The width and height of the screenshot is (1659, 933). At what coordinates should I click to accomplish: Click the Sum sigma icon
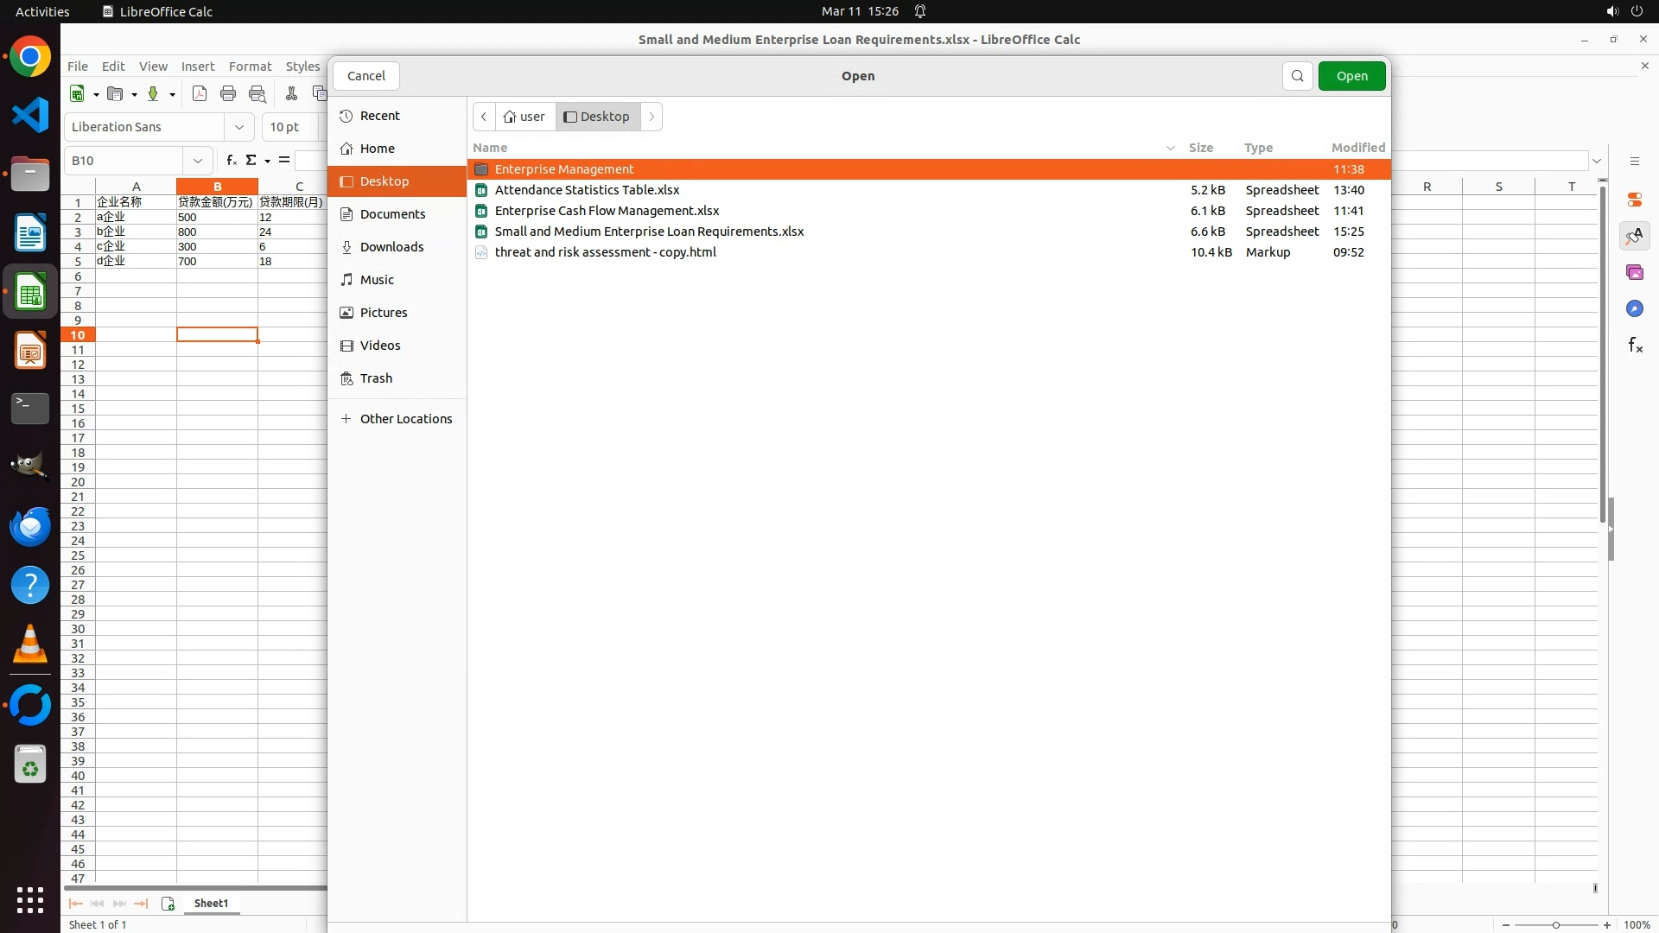click(x=251, y=161)
